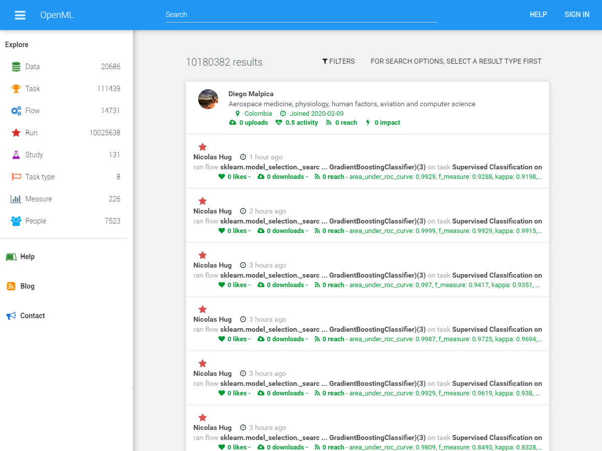Click the People group icon

click(16, 221)
